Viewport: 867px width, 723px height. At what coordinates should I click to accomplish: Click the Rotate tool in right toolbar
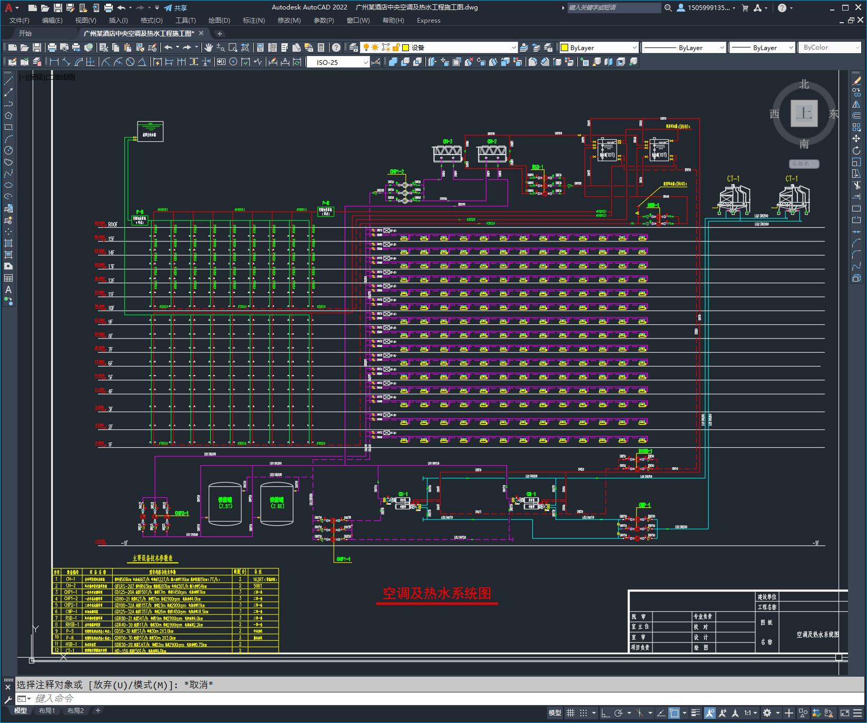tap(856, 150)
